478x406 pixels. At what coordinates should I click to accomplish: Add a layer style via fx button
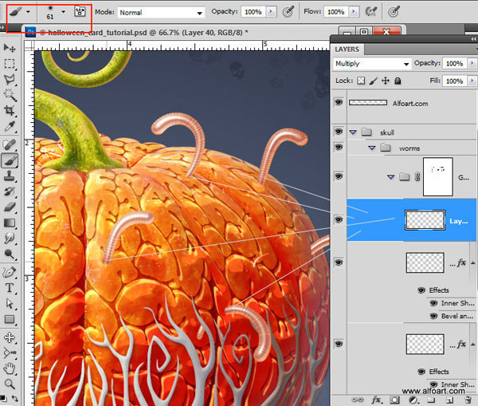(x=377, y=400)
